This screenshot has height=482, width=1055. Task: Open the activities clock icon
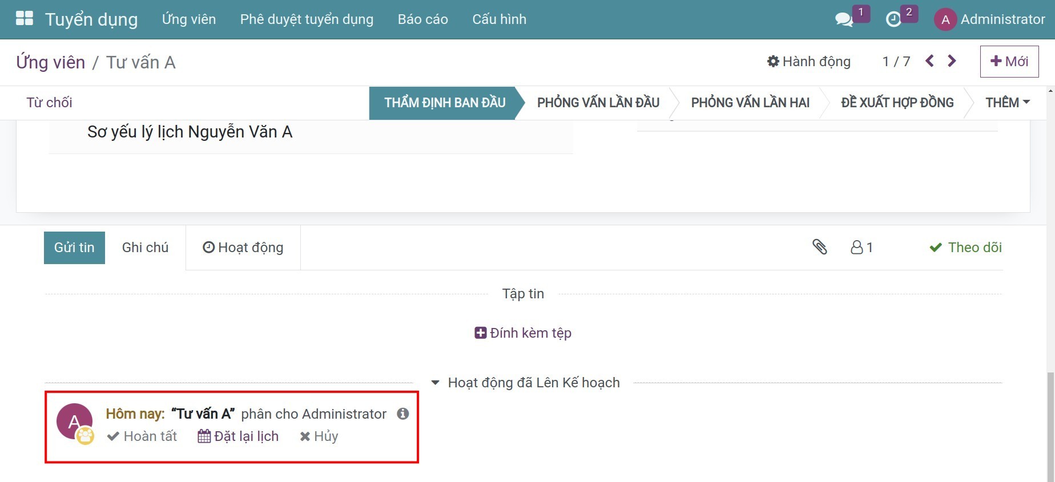[x=893, y=19]
